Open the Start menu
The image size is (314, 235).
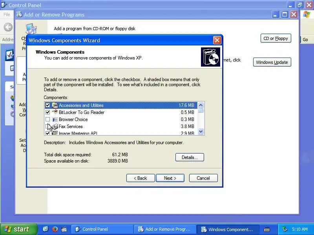tap(18, 229)
